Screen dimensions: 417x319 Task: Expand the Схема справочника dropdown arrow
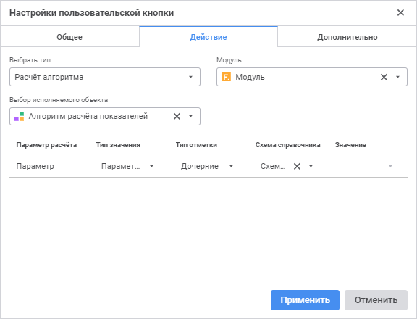click(311, 167)
